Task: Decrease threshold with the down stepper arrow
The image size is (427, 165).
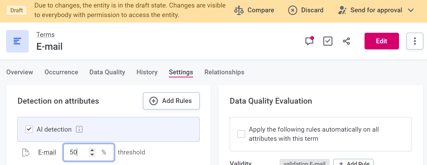Action: [x=92, y=155]
